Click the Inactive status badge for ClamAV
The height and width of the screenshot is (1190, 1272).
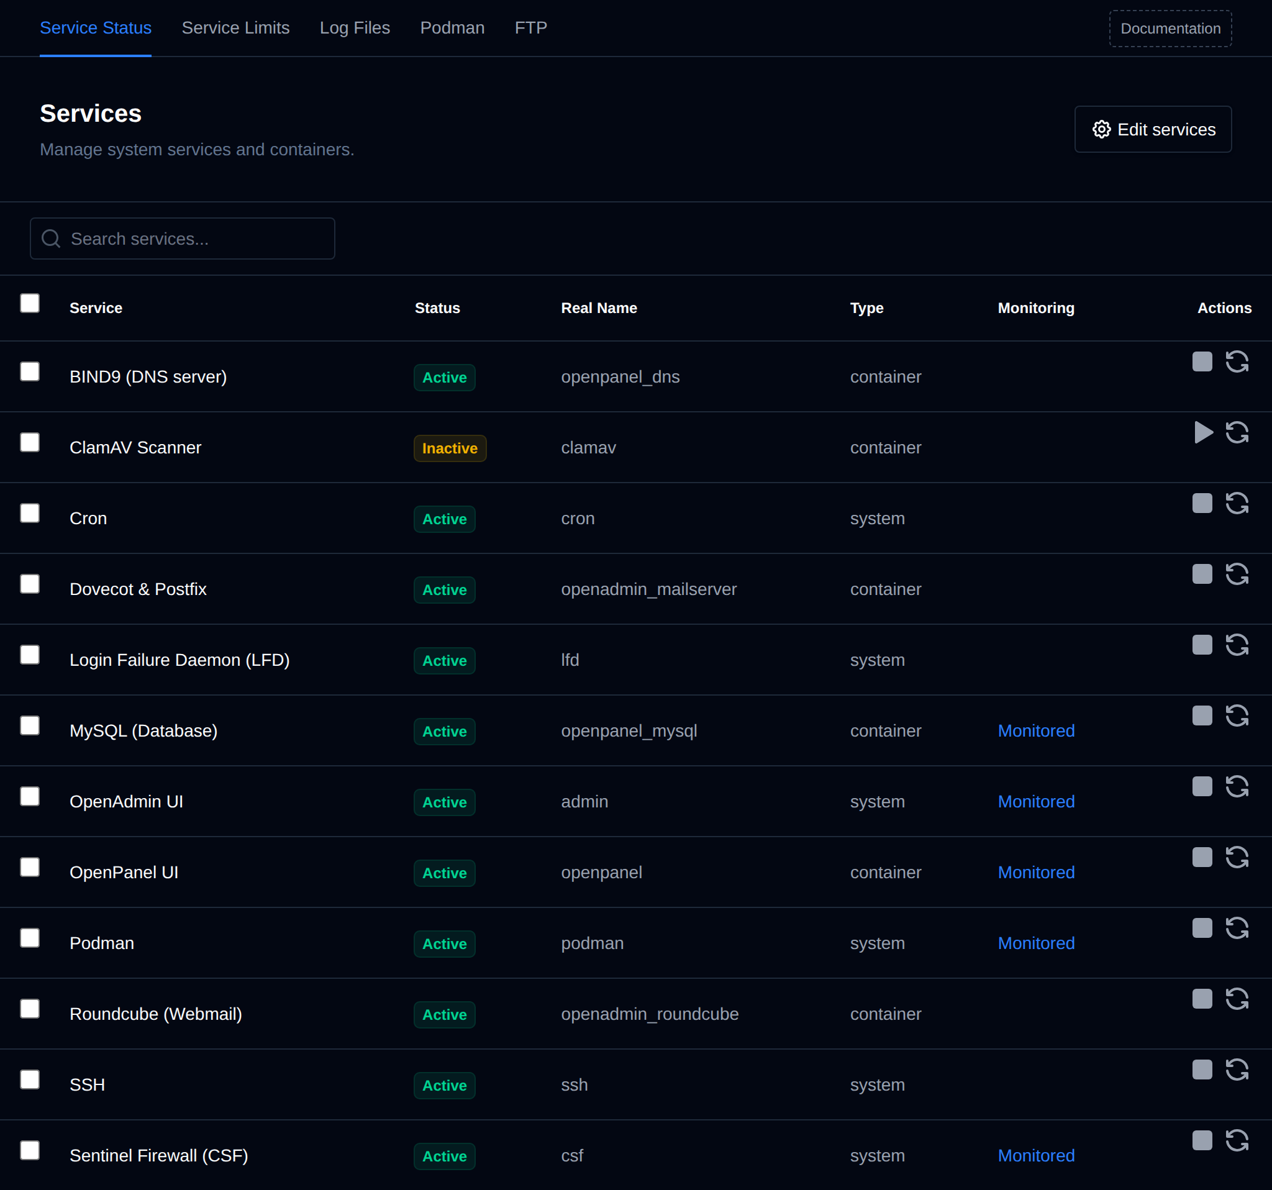click(450, 448)
